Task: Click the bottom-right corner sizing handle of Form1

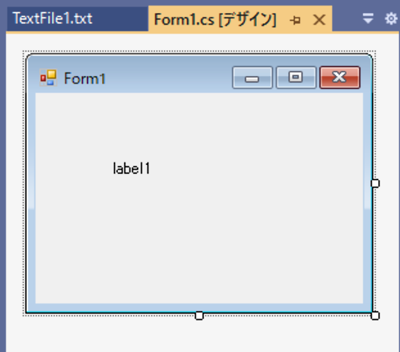Action: click(375, 316)
